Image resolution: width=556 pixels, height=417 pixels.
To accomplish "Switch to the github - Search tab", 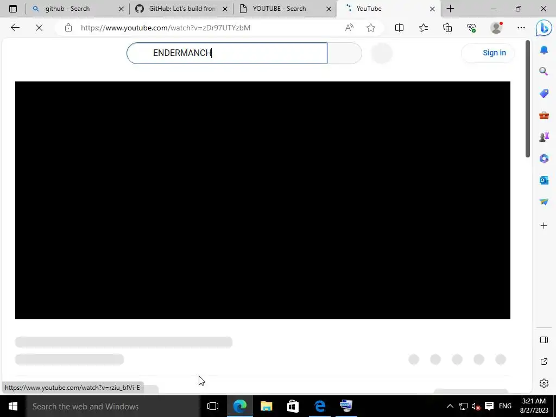I will [78, 9].
